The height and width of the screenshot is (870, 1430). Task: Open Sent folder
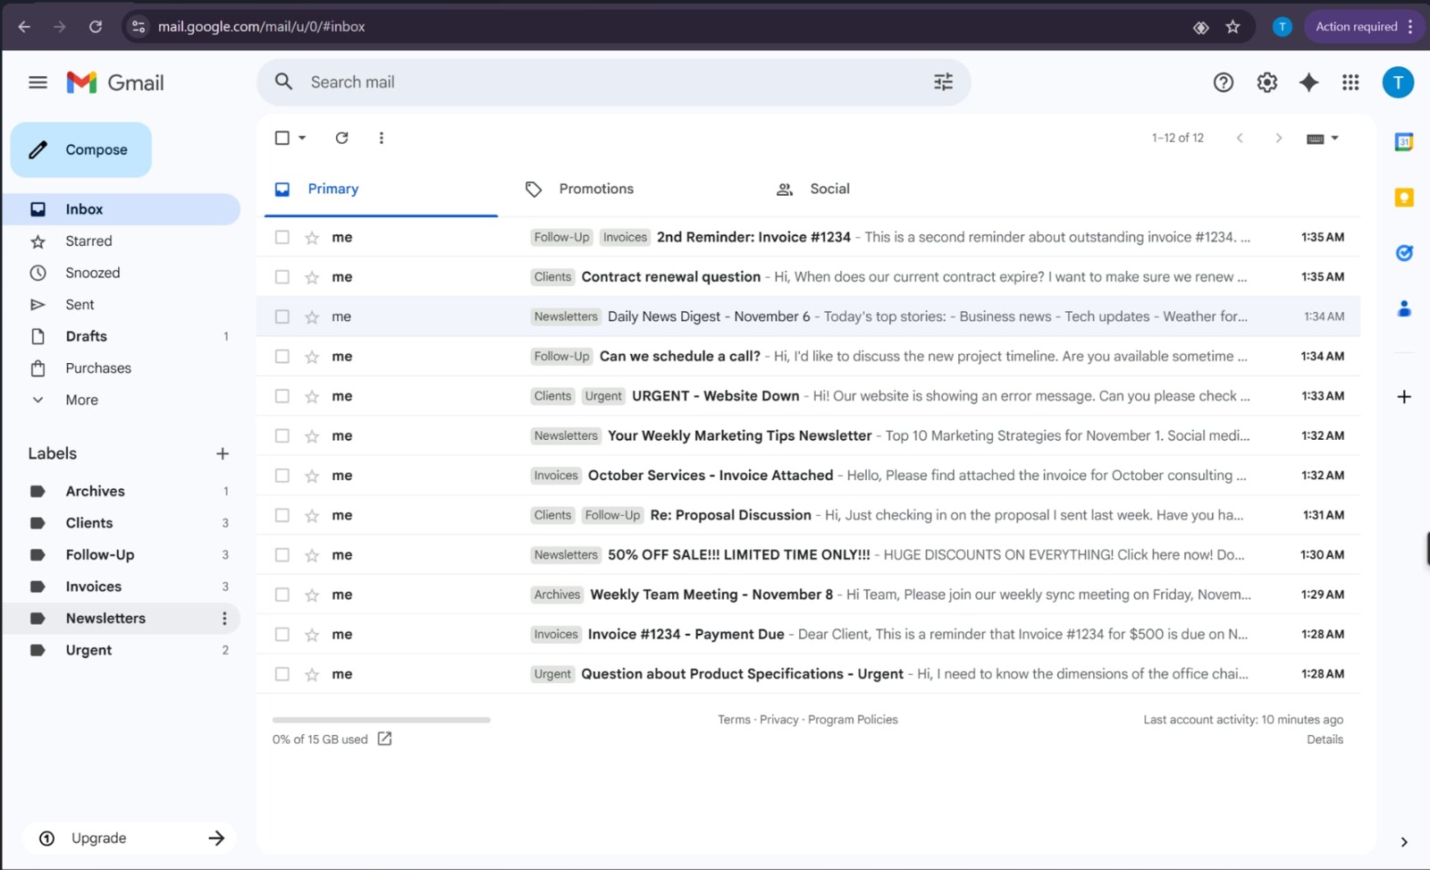[x=121, y=305]
